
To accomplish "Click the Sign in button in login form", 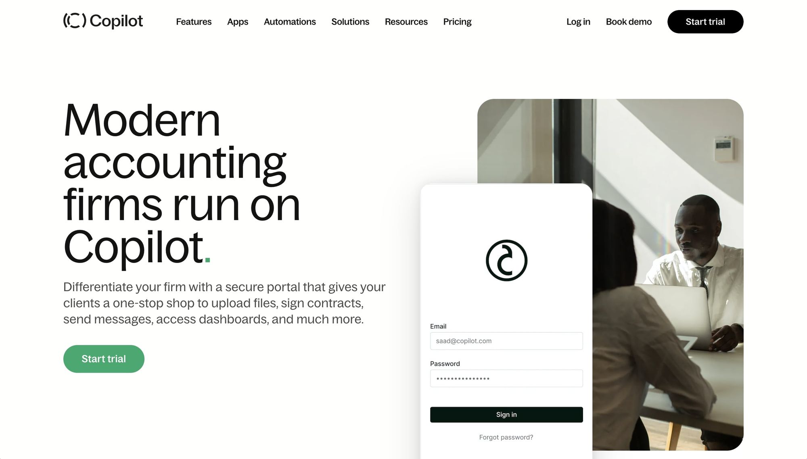I will [x=506, y=415].
